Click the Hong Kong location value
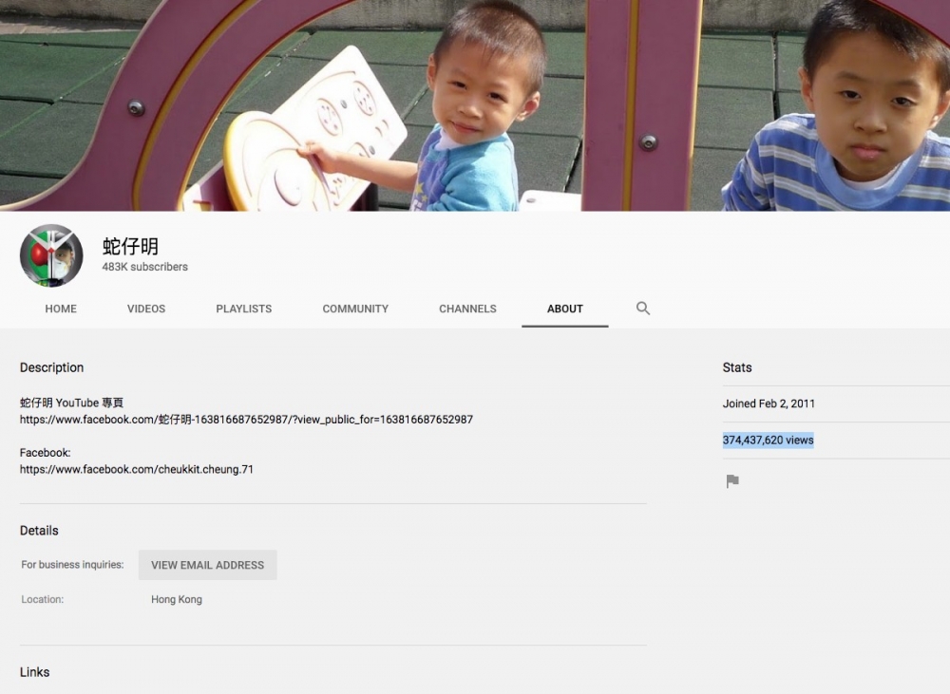The image size is (950, 694). point(177,600)
